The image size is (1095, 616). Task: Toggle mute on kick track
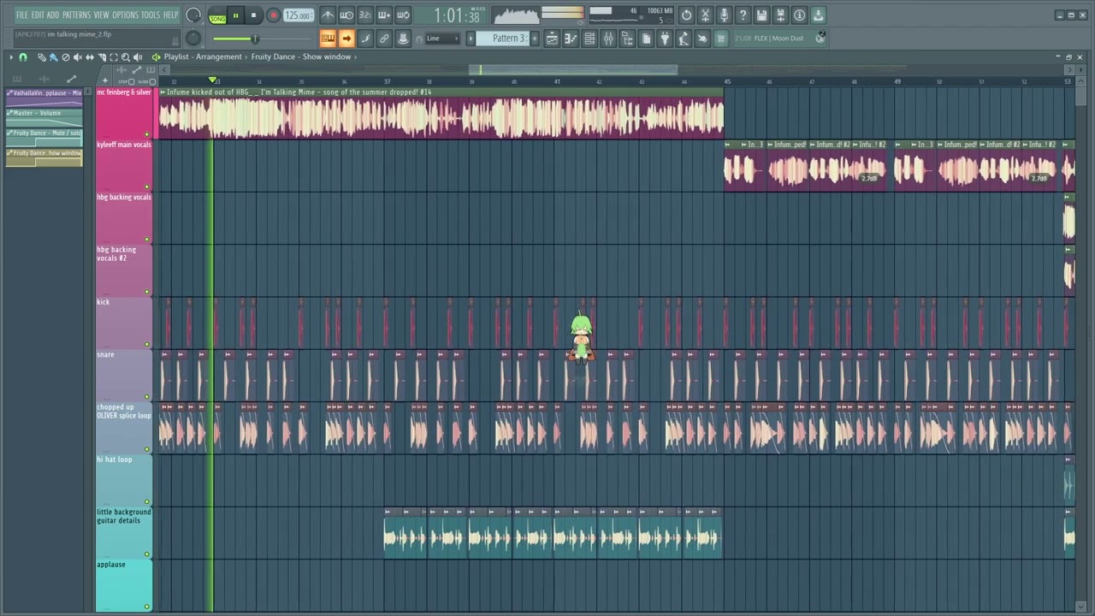[x=147, y=344]
